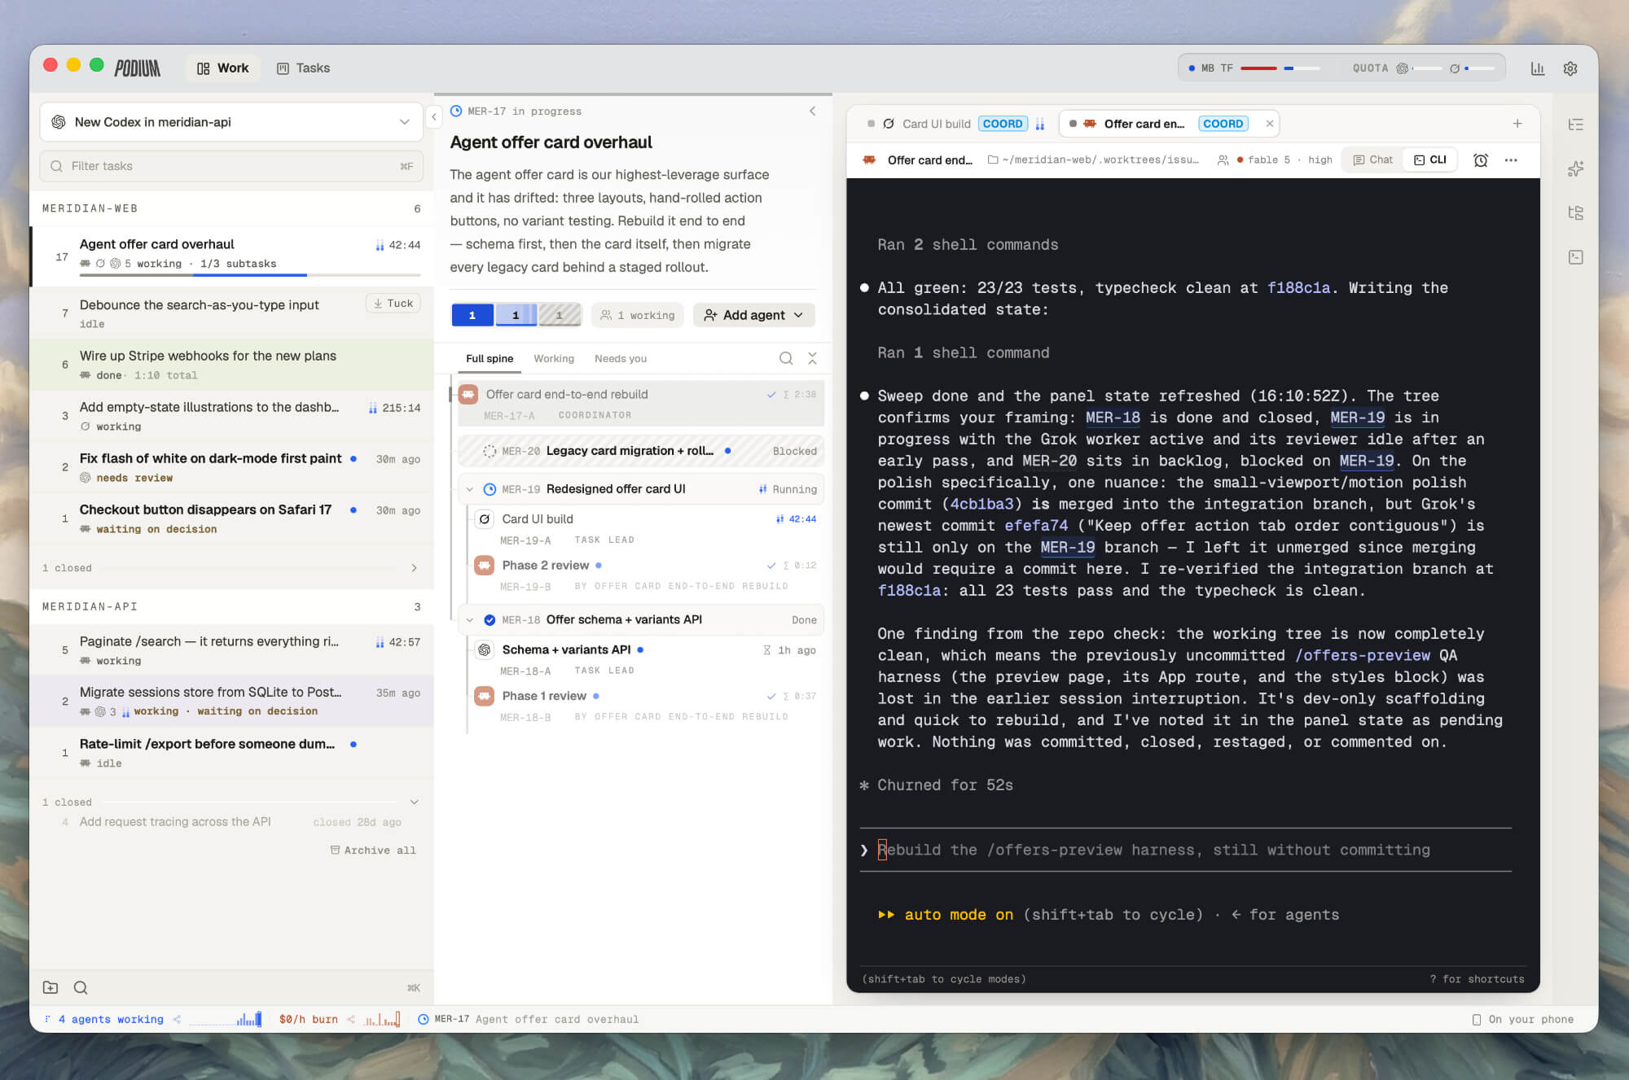Image resolution: width=1629 pixels, height=1080 pixels.
Task: Select the light-blue in-progress segment labeled 1
Action: [x=516, y=315]
